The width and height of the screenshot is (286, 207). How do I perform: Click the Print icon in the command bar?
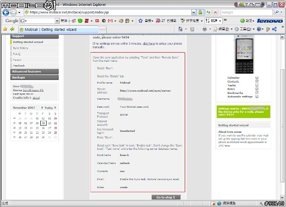205,30
